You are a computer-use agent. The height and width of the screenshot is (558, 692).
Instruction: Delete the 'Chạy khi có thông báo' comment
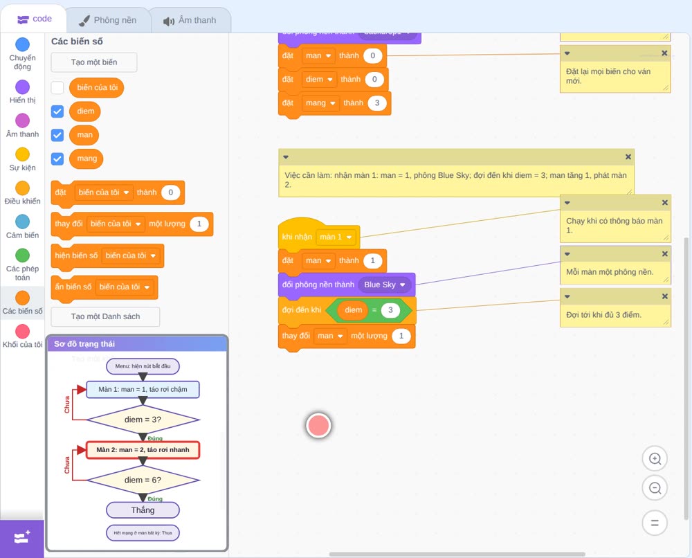(x=664, y=203)
